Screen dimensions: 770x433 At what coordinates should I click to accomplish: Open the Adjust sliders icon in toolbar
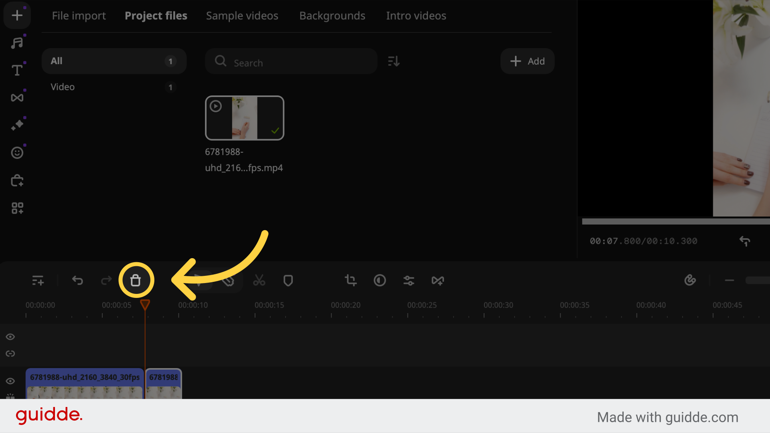[409, 280]
